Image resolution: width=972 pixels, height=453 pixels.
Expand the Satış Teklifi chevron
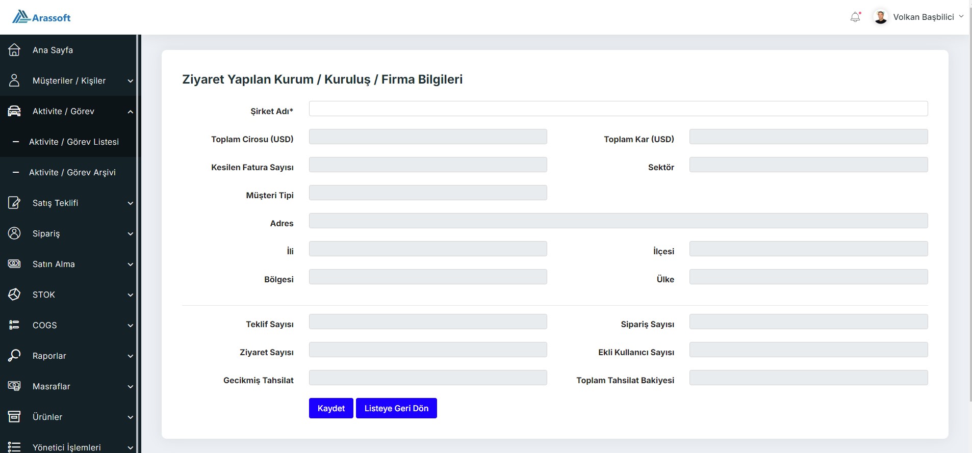coord(130,203)
